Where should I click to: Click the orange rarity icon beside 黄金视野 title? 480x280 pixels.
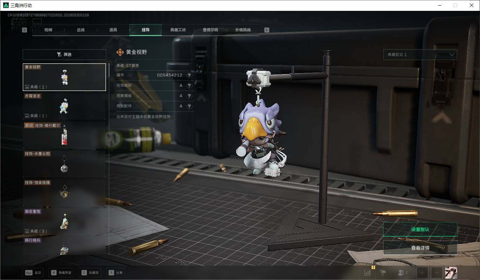(120, 52)
